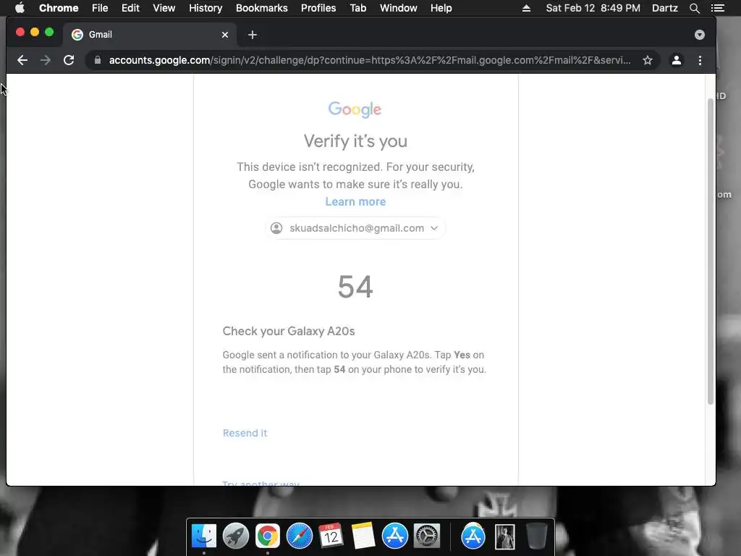This screenshot has width=741, height=556.
Task: Open the View menu
Action: tap(164, 8)
